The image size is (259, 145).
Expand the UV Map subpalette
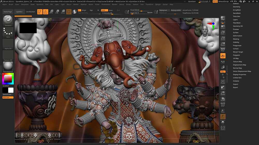[236, 58]
